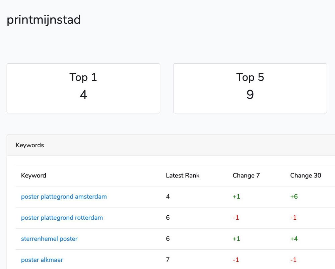Screen dimensions: 335x269
Task: Click the printmijnstad page title
Action: [44, 20]
